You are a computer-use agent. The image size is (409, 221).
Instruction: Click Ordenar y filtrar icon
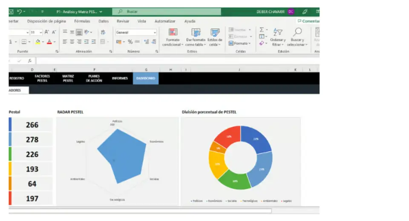[x=278, y=32]
